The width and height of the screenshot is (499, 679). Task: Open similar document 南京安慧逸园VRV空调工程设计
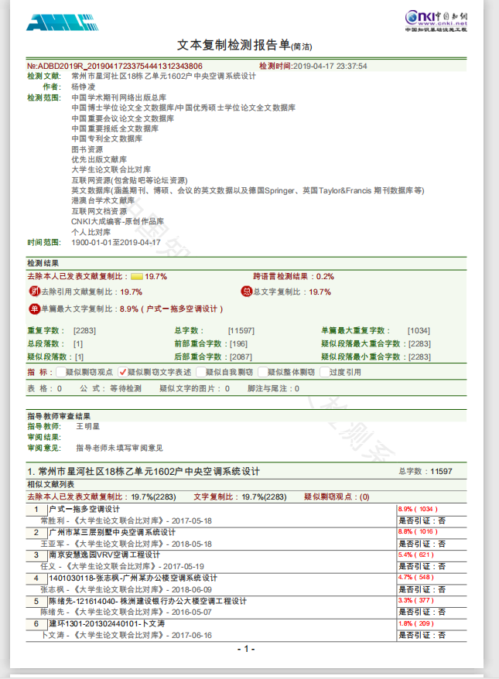(x=104, y=554)
